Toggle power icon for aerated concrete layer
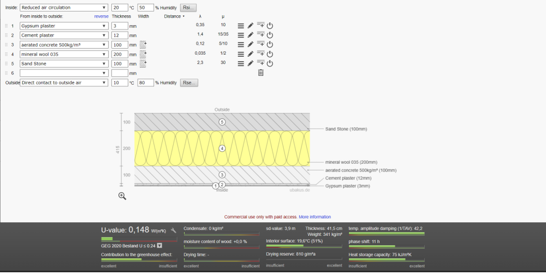Viewport: 546px width, 273px height. [x=270, y=45]
